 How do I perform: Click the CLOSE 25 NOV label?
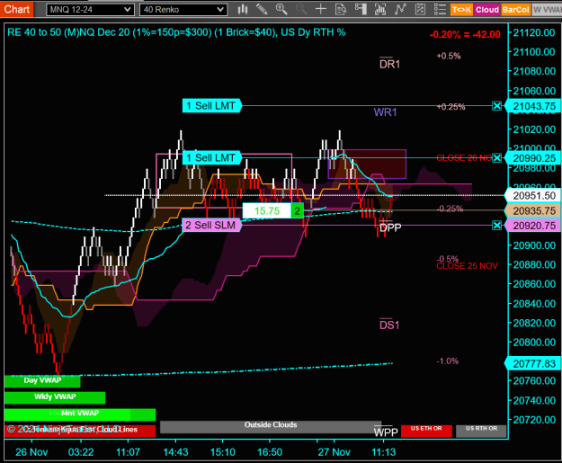(467, 266)
